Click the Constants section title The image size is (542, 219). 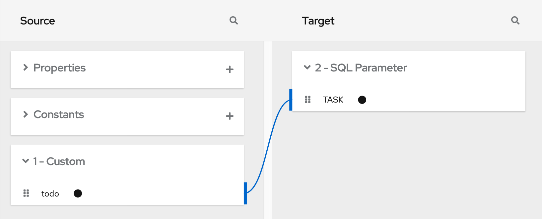pos(59,114)
